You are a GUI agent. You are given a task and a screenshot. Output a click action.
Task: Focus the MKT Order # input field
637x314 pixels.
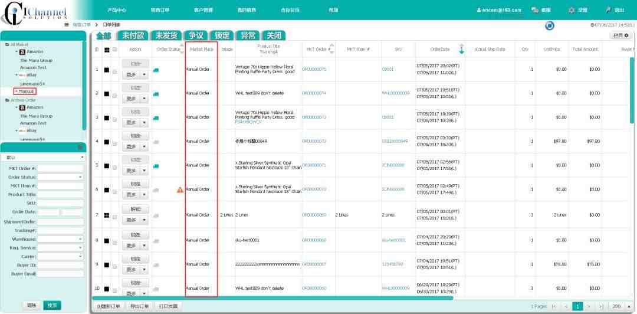[x=61, y=168]
